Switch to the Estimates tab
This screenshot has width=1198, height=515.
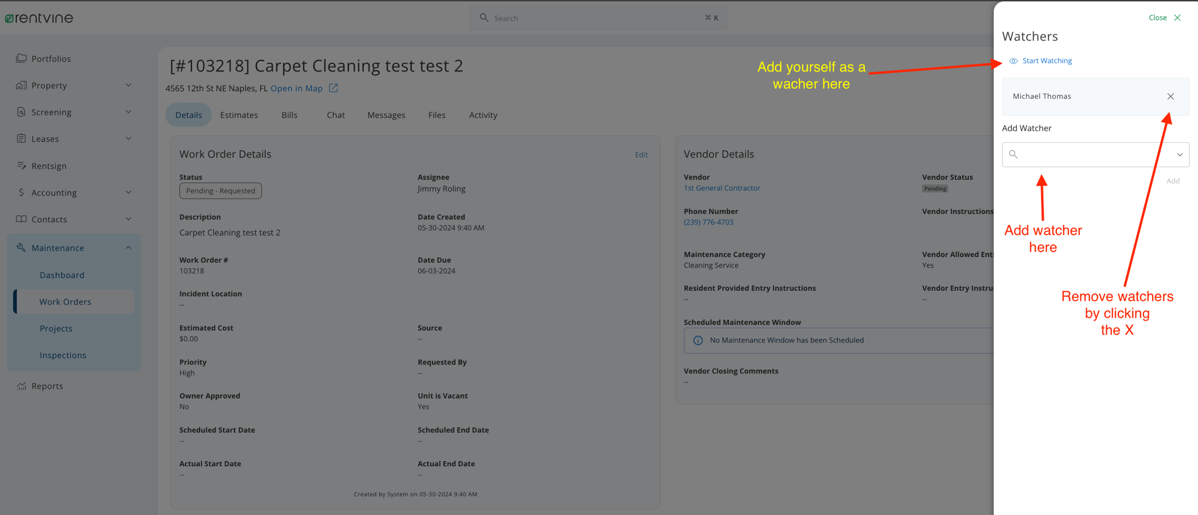[239, 115]
